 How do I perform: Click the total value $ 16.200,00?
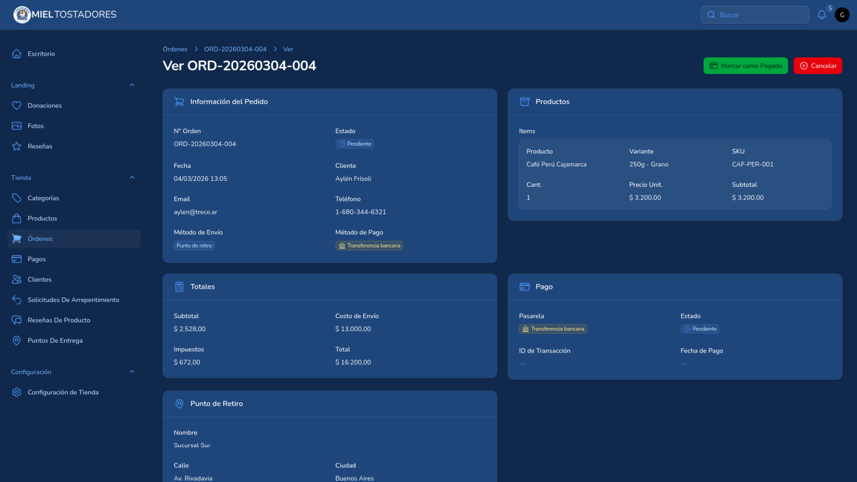tap(353, 362)
